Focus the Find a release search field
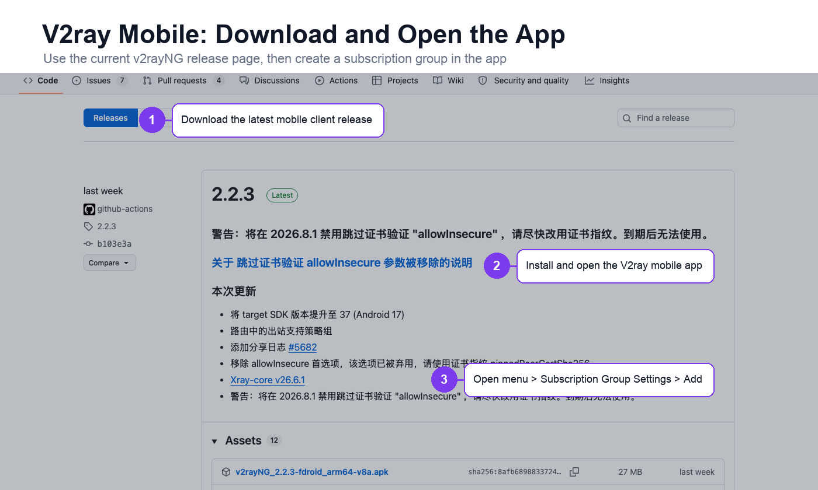818x490 pixels. (x=676, y=118)
